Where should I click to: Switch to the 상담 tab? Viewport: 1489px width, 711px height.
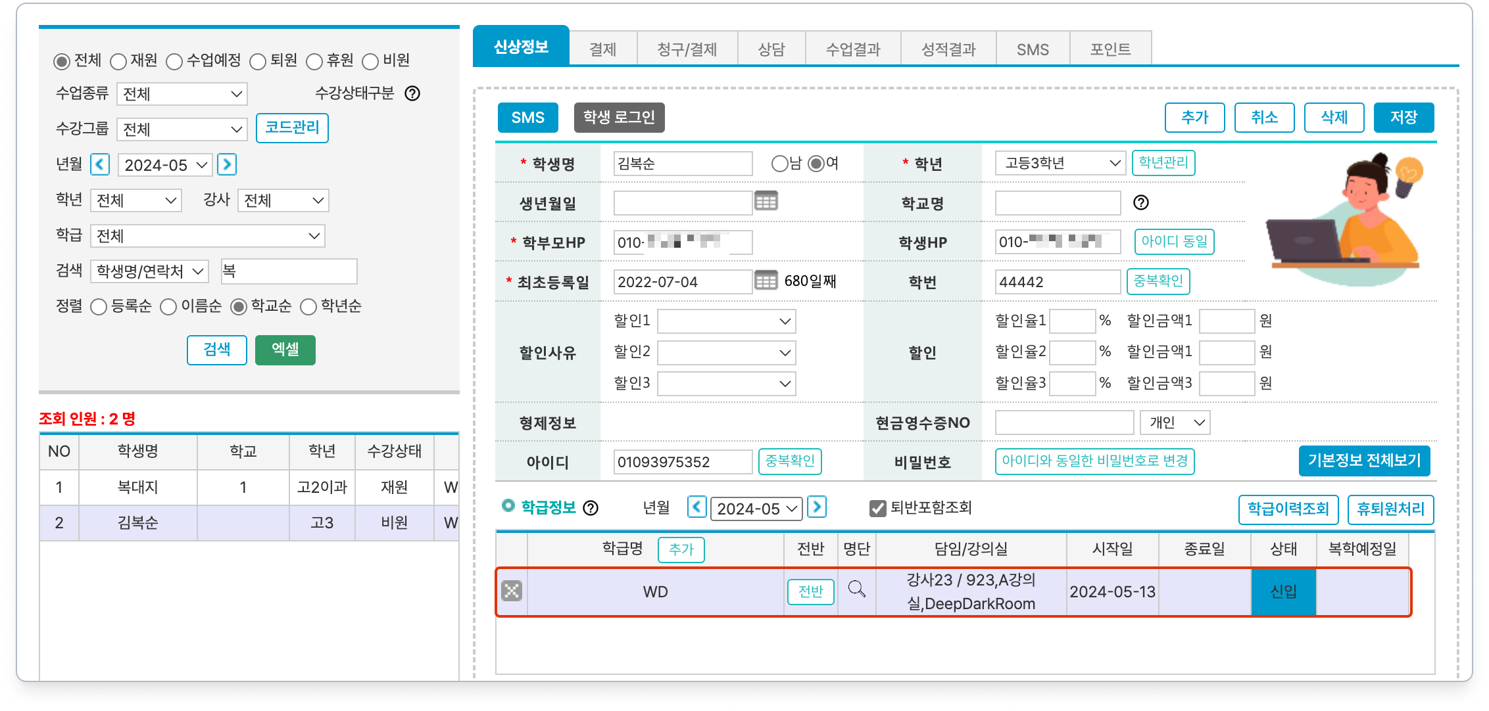click(x=771, y=49)
